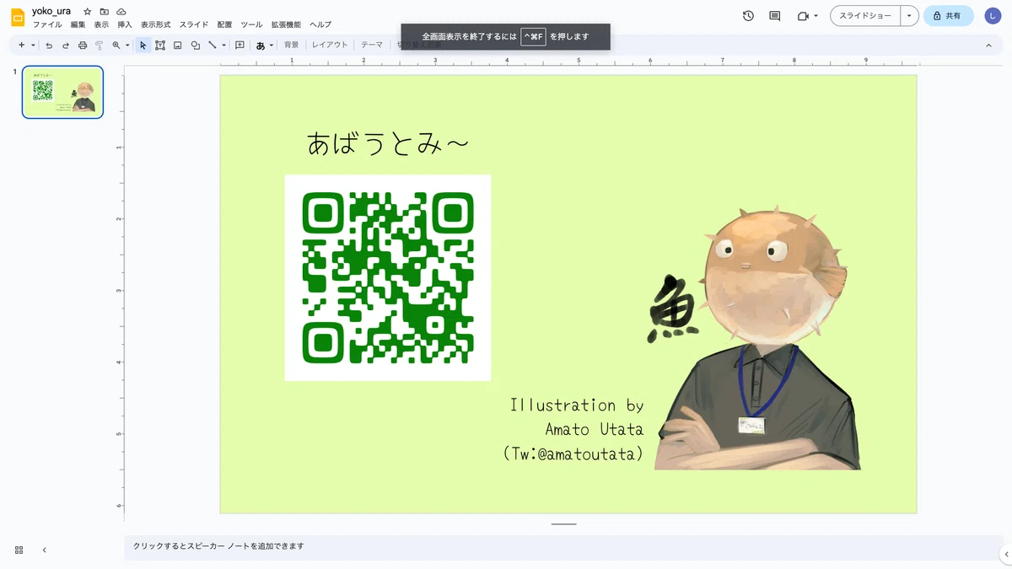The width and height of the screenshot is (1012, 569).
Task: Open the ヘルプ menu
Action: [320, 24]
